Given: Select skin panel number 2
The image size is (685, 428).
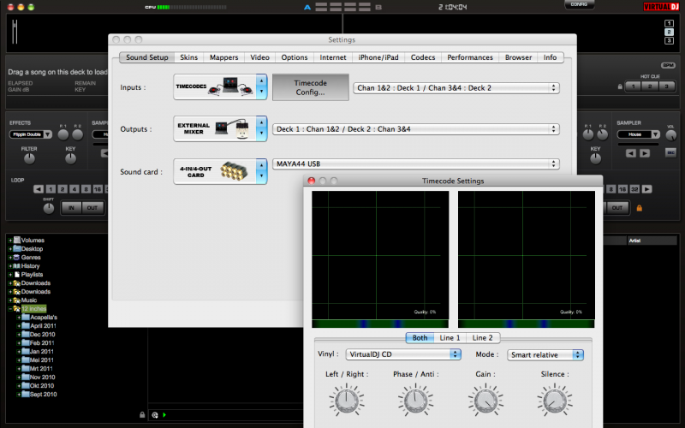Looking at the screenshot, I should click(669, 32).
